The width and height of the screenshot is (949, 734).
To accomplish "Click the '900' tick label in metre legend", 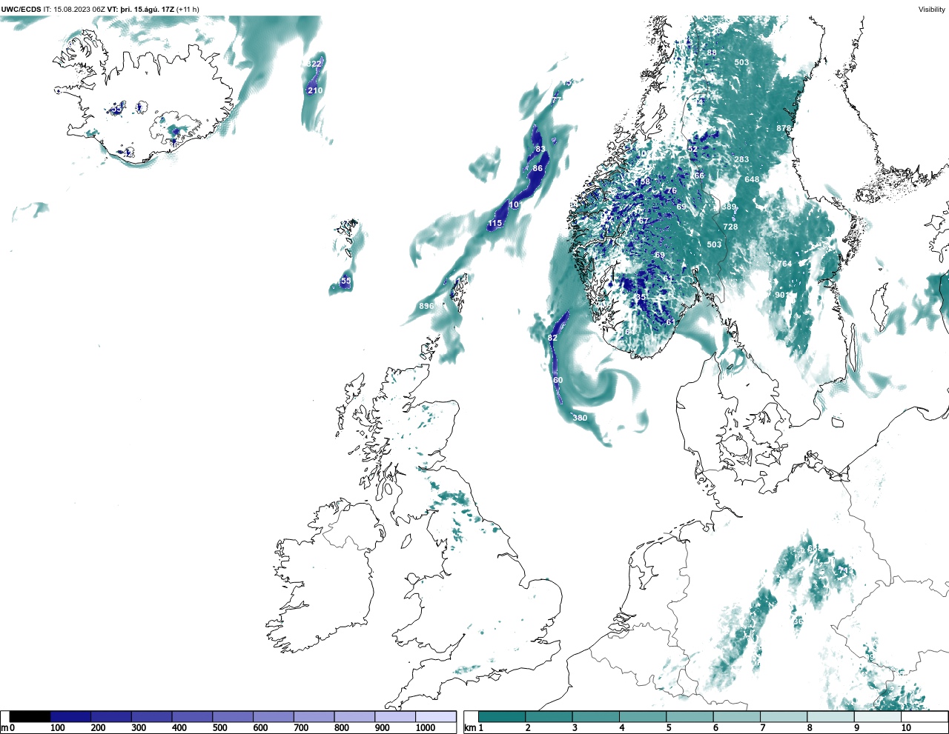I will click(x=382, y=728).
